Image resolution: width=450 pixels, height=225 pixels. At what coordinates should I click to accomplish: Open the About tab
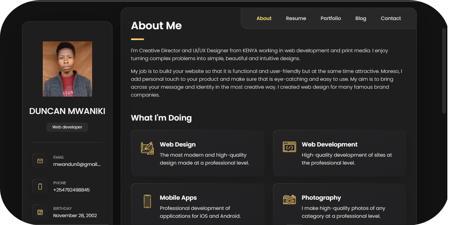[x=264, y=18]
